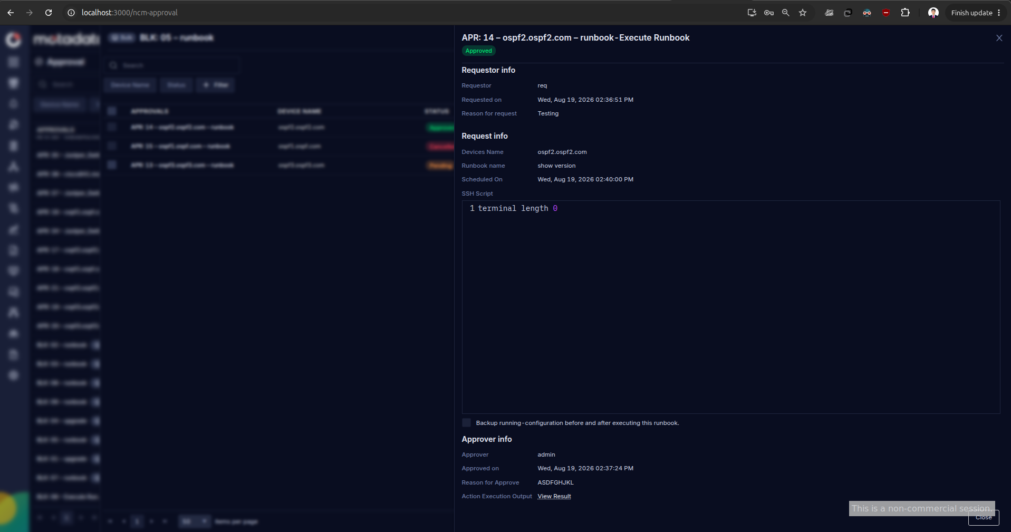
Task: Open the Extensions puzzle-piece menu
Action: pyautogui.click(x=905, y=13)
